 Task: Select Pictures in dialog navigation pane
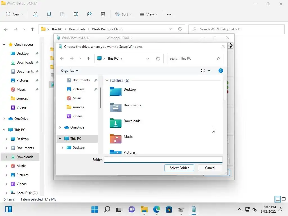pos(78,89)
